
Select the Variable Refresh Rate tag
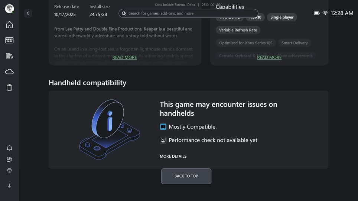pos(238,30)
